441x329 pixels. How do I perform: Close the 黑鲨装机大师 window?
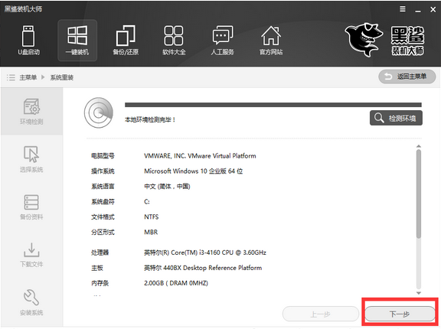pos(433,9)
